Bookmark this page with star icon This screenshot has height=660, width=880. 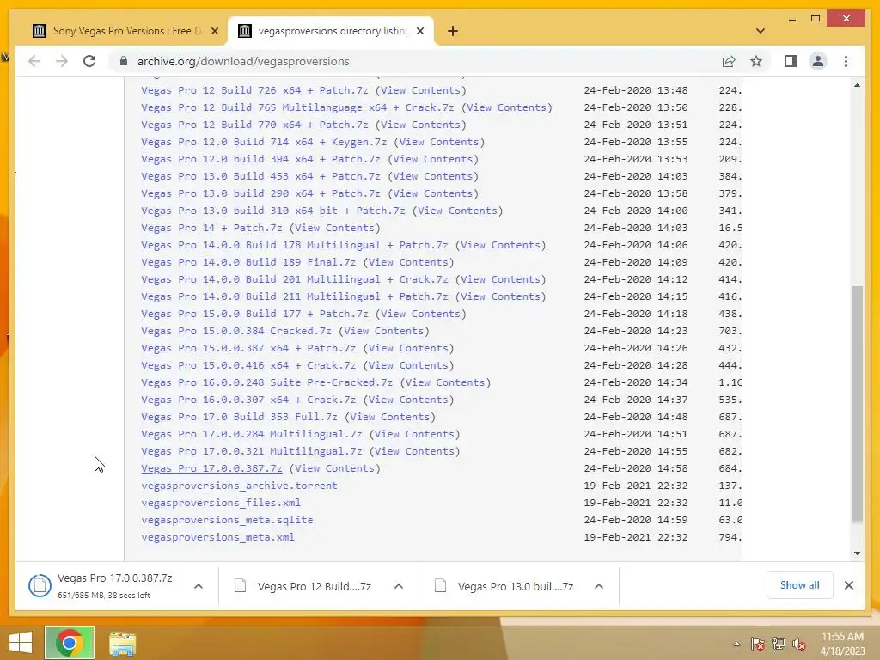756,61
